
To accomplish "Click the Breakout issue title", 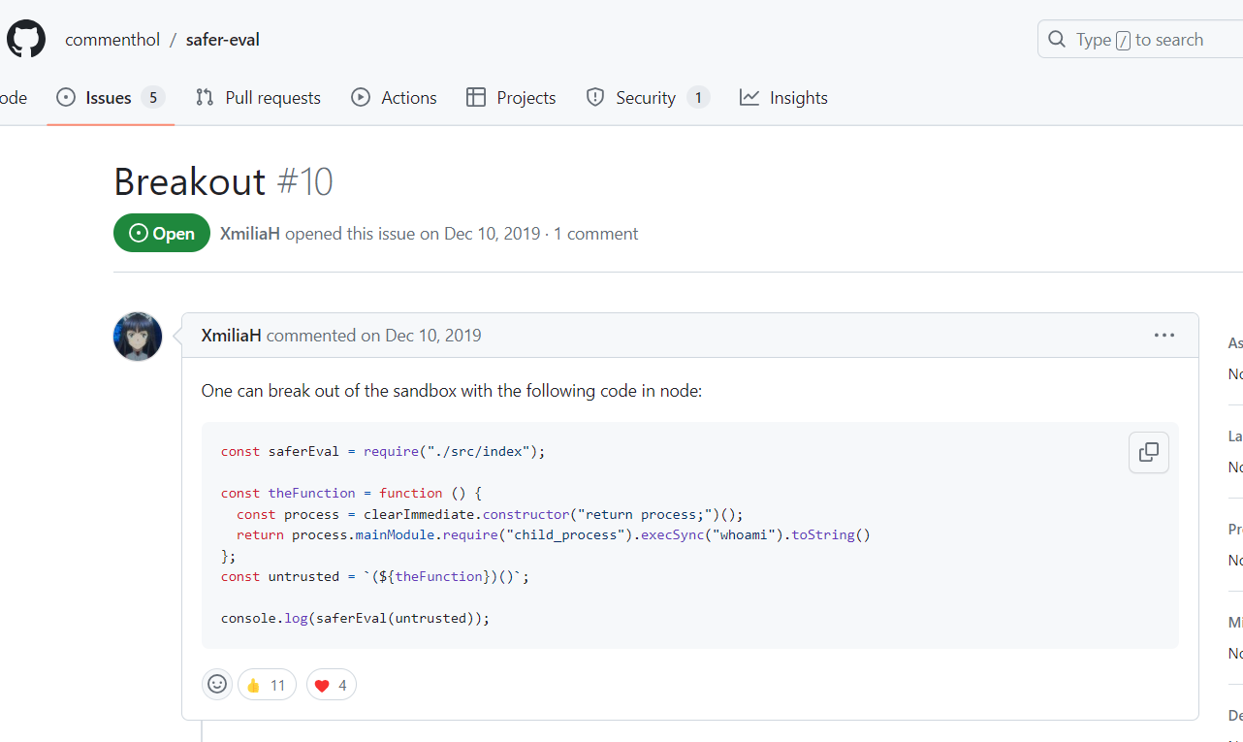I will click(190, 181).
